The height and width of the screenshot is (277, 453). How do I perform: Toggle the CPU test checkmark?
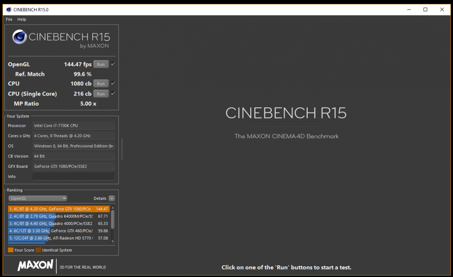pyautogui.click(x=113, y=83)
